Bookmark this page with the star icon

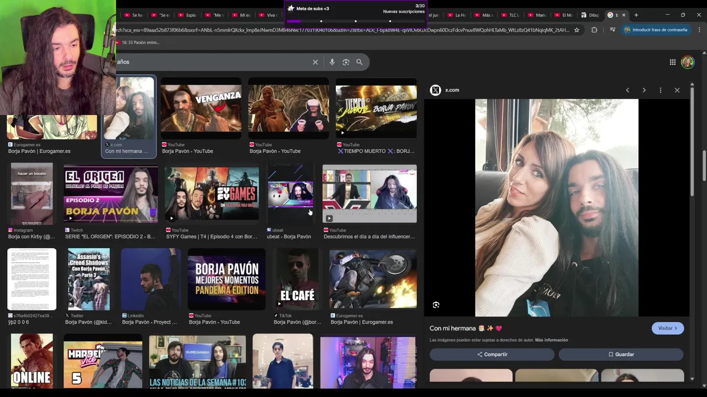577,30
